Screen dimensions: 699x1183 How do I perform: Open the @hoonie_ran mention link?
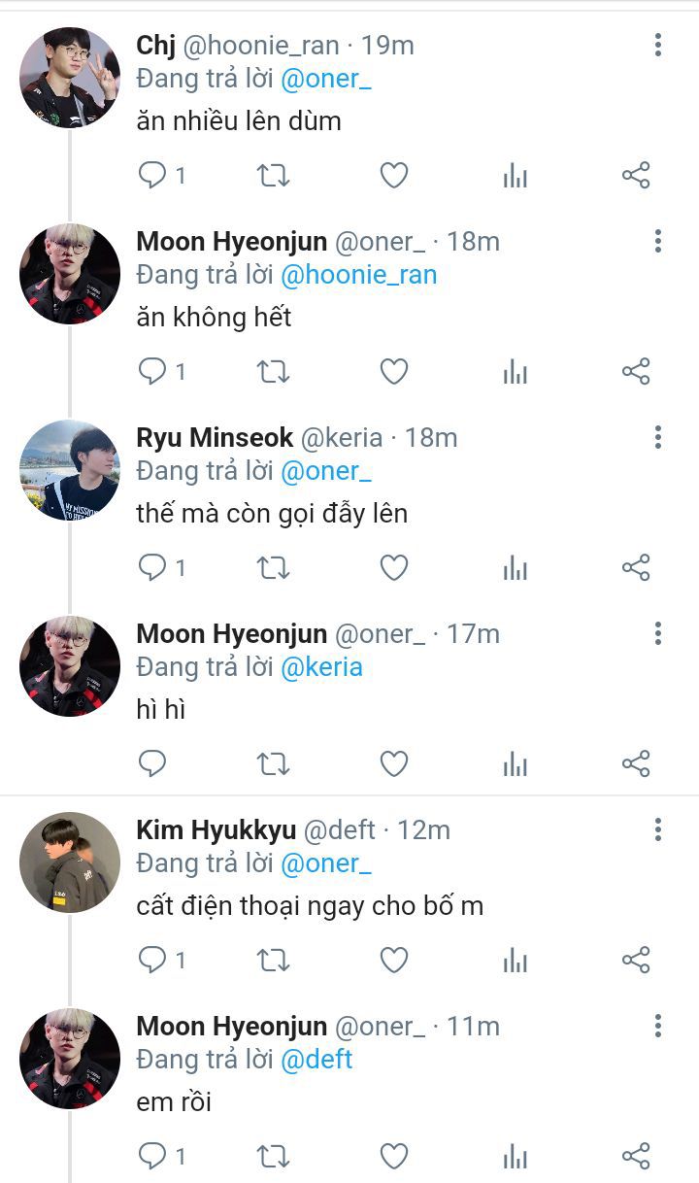coord(358,275)
